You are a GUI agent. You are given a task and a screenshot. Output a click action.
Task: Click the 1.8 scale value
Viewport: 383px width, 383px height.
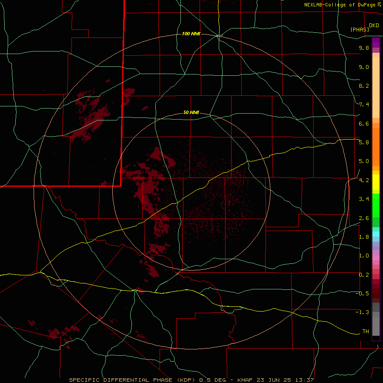point(364,237)
